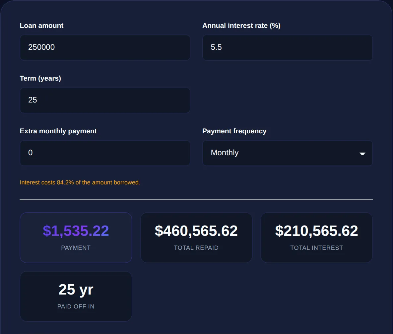Click the Payment frequency dropdown arrow
The image size is (393, 334).
362,154
